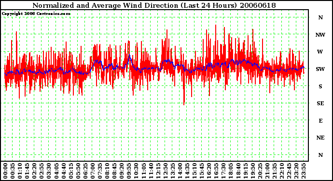Click the 23:55 time axis label
This screenshot has width=333, height=181.
click(x=304, y=171)
